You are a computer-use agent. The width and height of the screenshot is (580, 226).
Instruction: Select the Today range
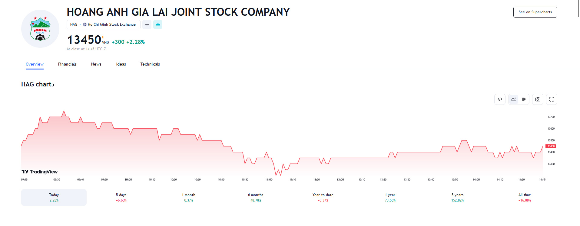(x=54, y=197)
